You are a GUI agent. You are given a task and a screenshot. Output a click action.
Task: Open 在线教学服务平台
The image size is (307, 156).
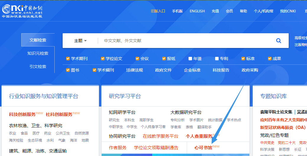click(x=160, y=136)
